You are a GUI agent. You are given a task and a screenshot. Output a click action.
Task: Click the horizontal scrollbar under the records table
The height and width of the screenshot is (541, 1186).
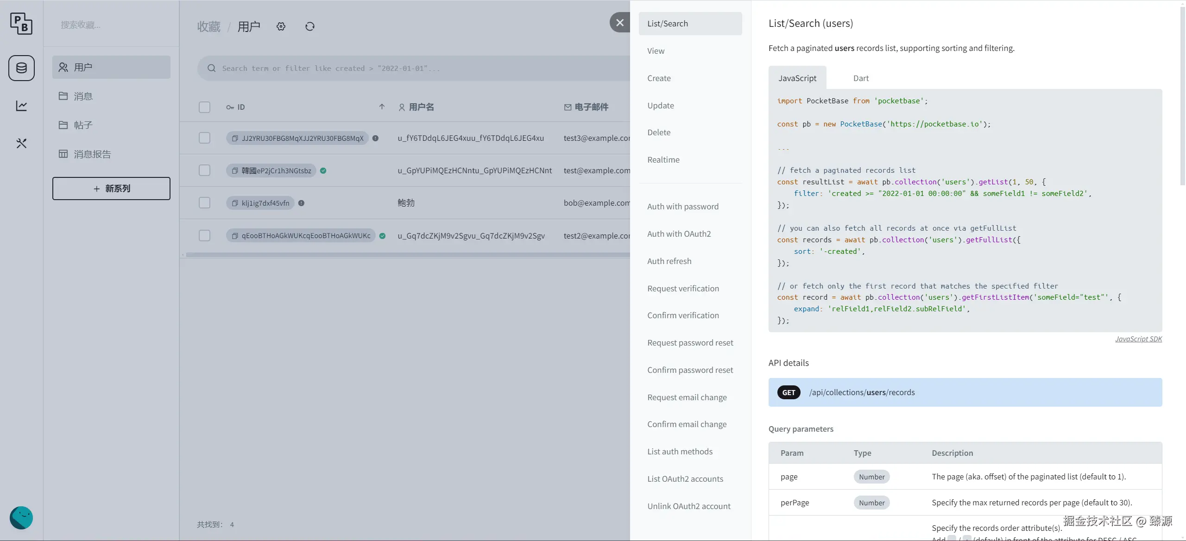pyautogui.click(x=408, y=255)
